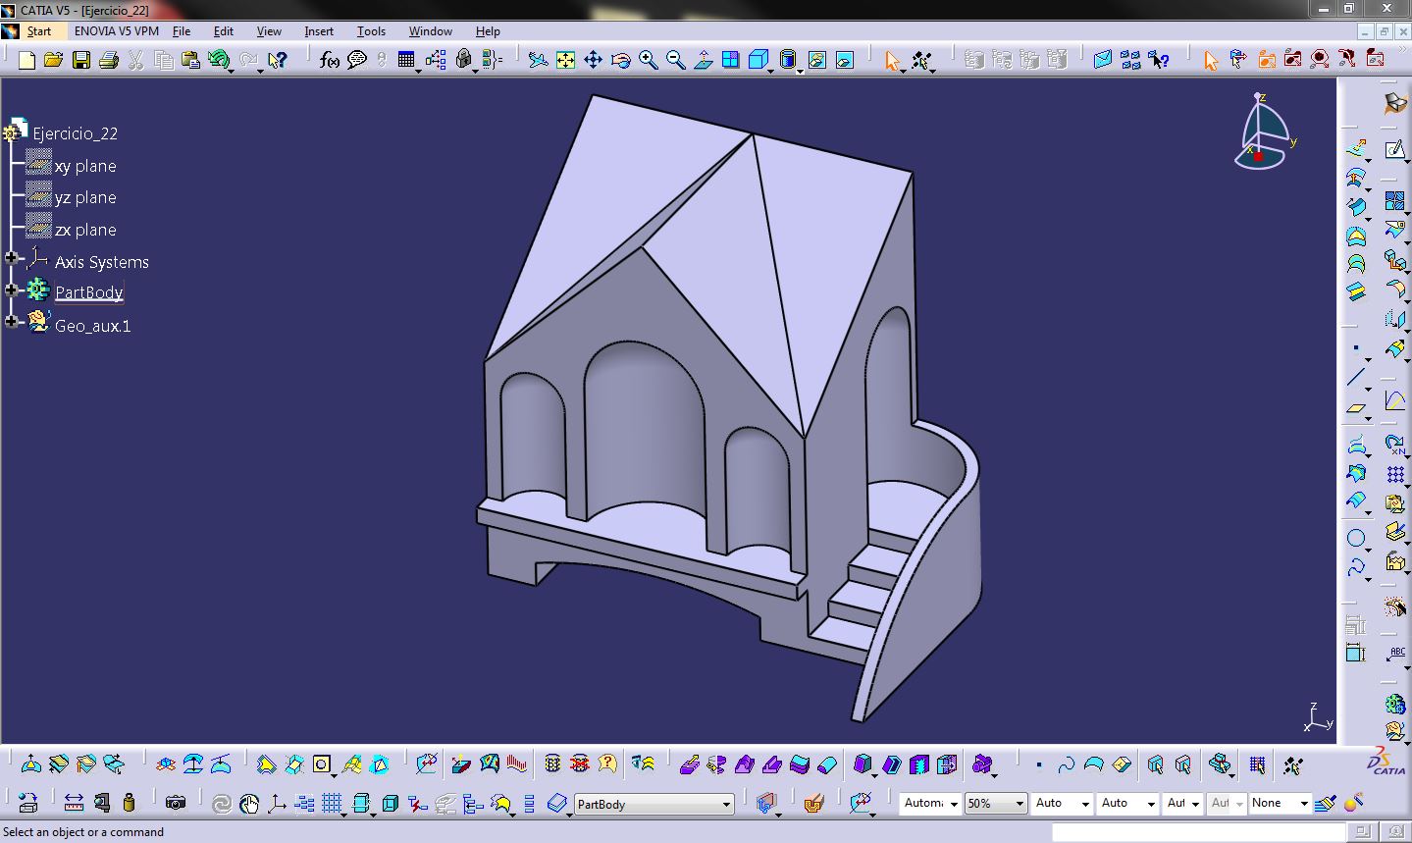Click the Zoom Out magnifier
Image resolution: width=1412 pixels, height=843 pixels.
click(x=675, y=61)
